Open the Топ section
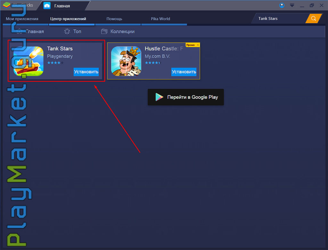The image size is (328, 250). point(72,31)
